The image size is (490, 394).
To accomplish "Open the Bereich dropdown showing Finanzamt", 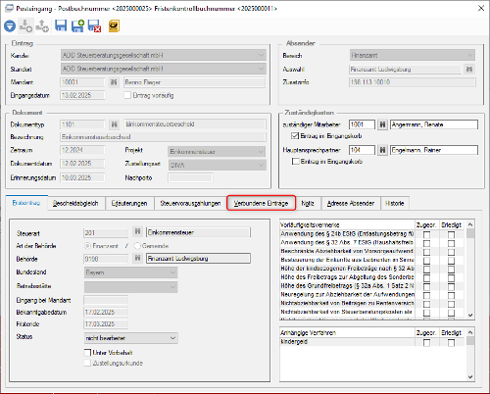I will point(413,55).
